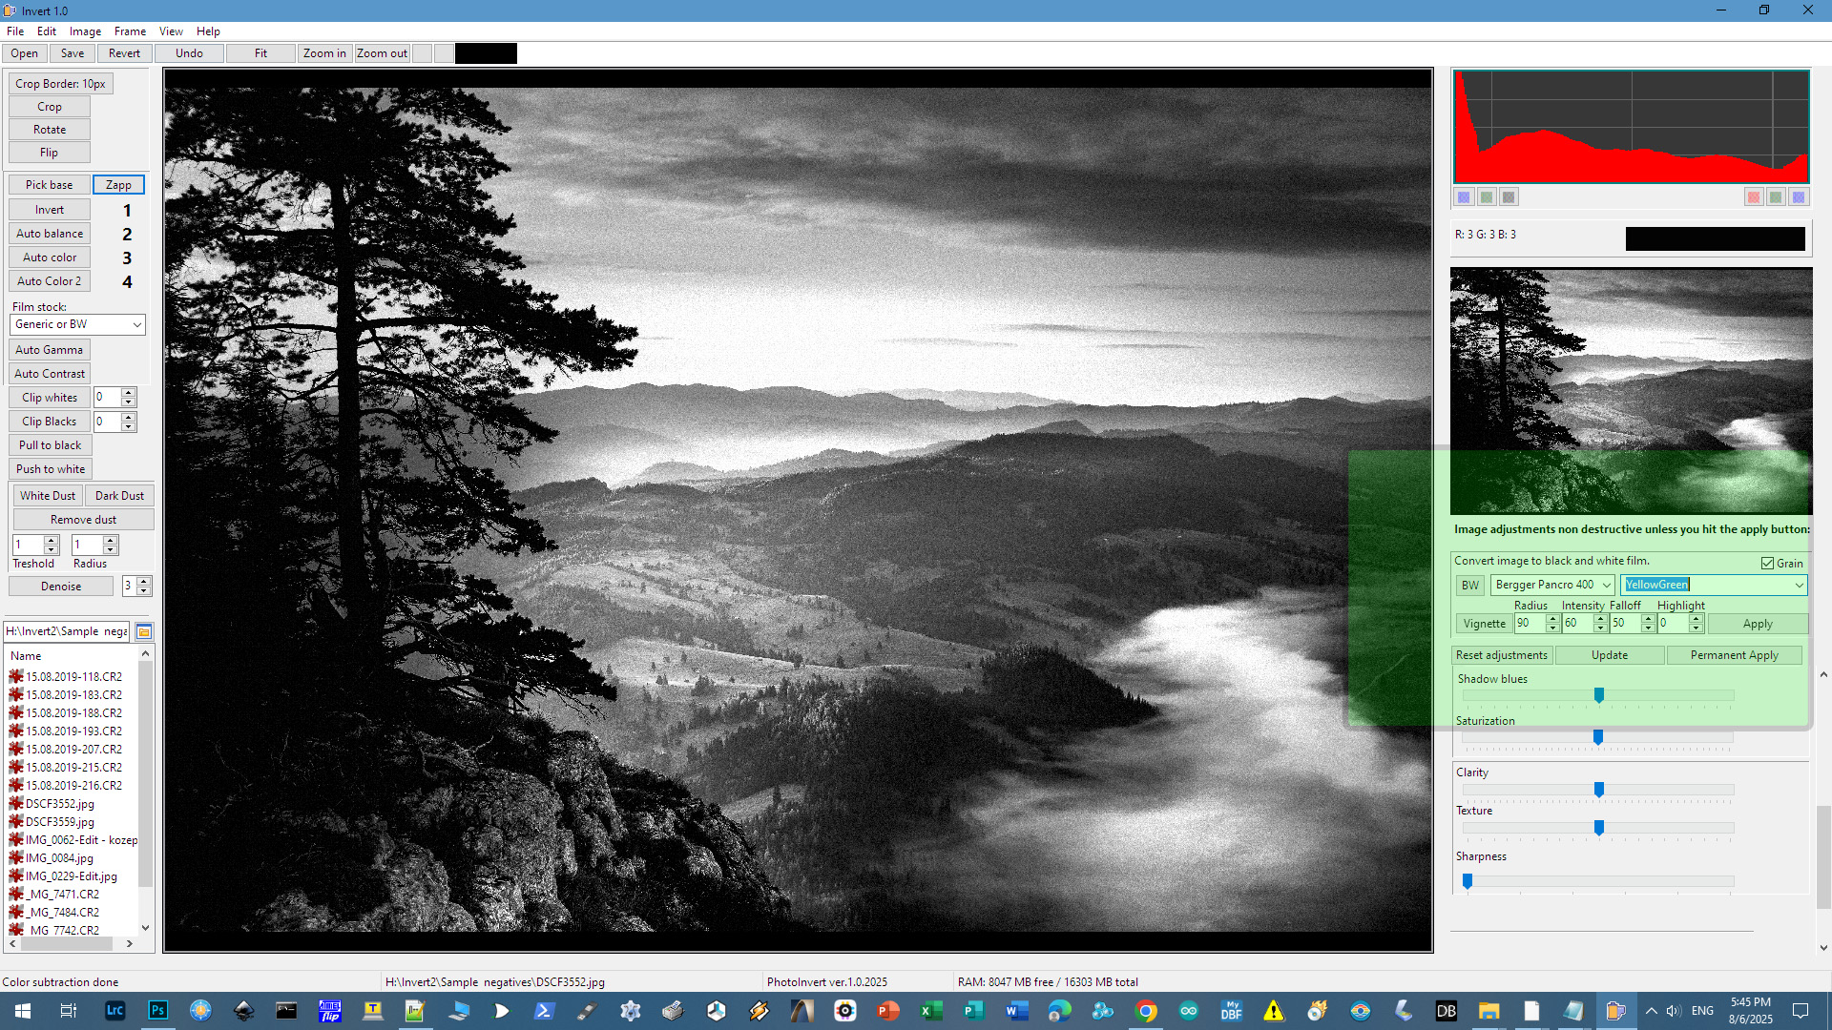Screen dimensions: 1832x1030
Task: Open Arduino IDE from taskbar
Action: pos(1189,1011)
